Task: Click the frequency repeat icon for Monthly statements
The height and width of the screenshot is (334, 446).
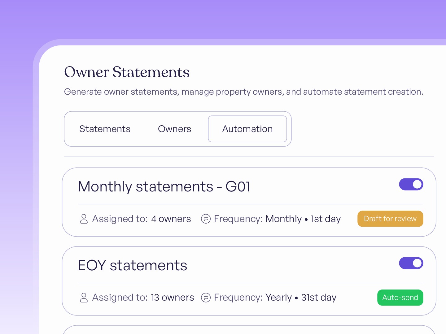Action: coord(206,219)
